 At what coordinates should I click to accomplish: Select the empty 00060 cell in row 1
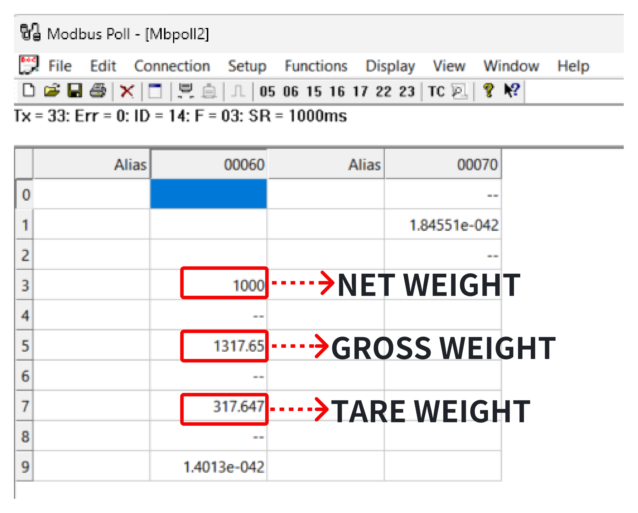(x=209, y=224)
